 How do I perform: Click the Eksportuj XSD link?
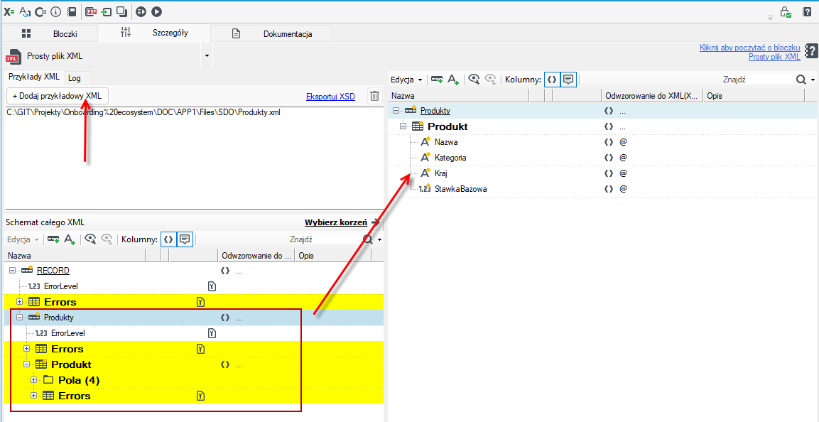point(330,96)
